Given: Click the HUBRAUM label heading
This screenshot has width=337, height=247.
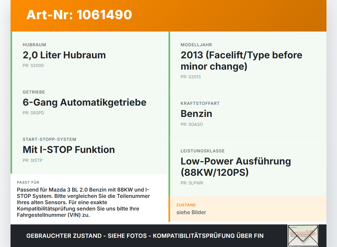Looking at the screenshot, I should tap(34, 45).
